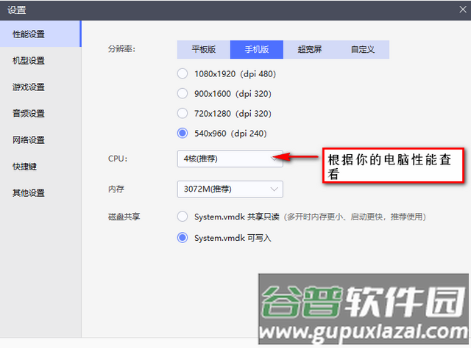Choose the 超宽屏 resolution tab

pyautogui.click(x=309, y=50)
